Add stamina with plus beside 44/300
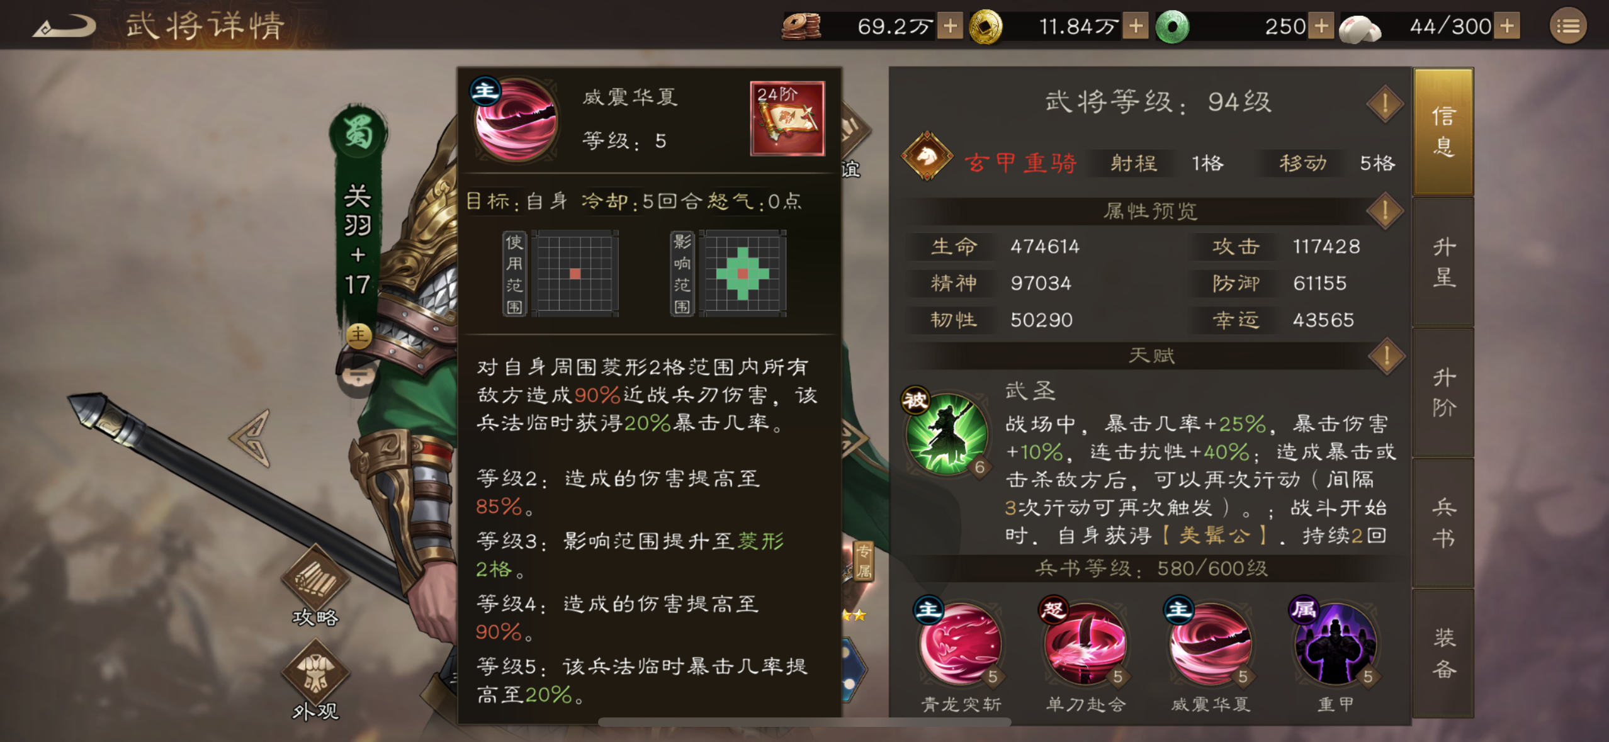Image resolution: width=1609 pixels, height=742 pixels. [x=1507, y=26]
